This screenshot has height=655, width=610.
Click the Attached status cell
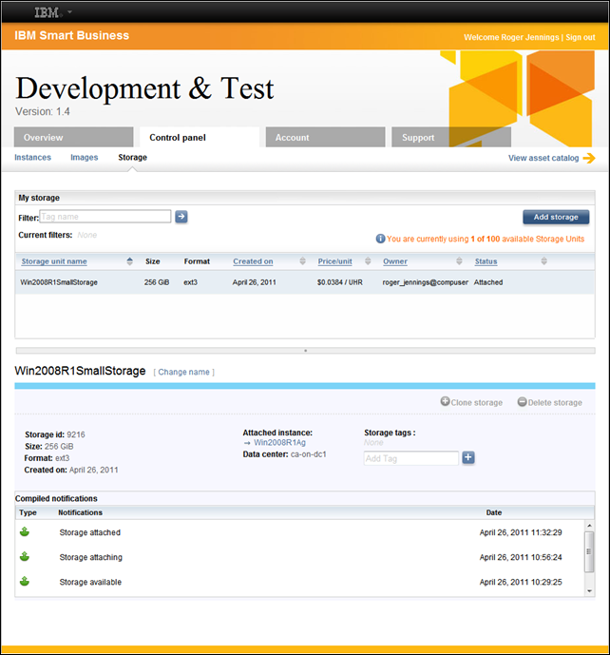coord(488,282)
